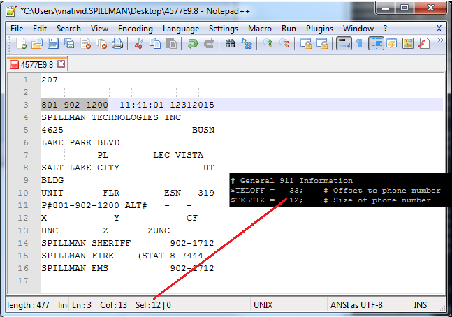Screen dimensions: 452x317
Task: Save the current file with floppy icon
Action: [53, 44]
